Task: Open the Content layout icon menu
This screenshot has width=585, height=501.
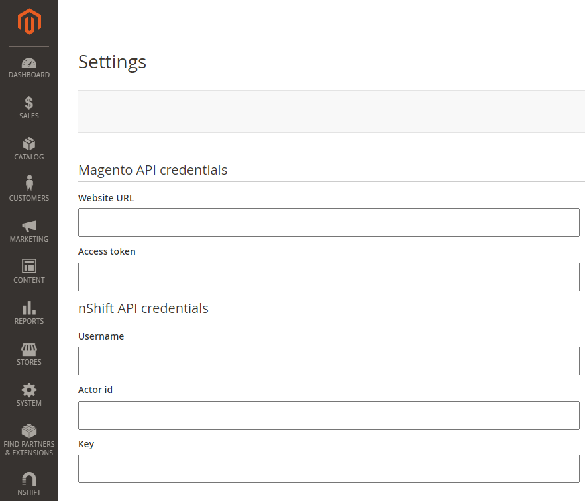Action: coord(29,271)
